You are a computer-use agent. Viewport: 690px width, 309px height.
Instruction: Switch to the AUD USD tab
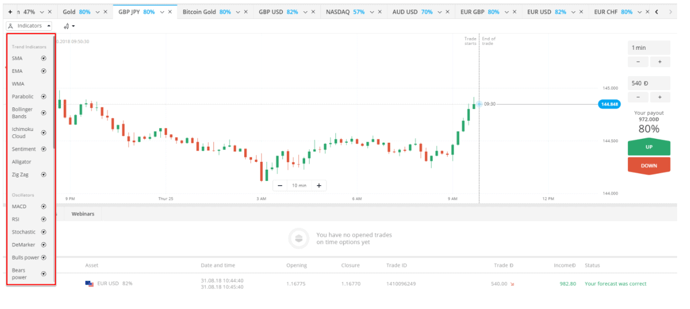[412, 12]
